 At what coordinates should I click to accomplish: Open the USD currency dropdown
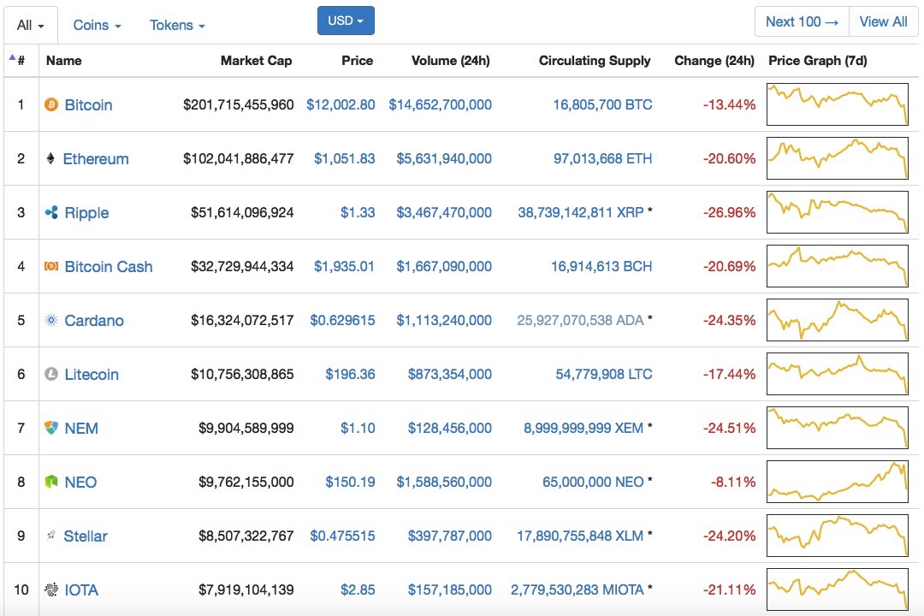coord(346,21)
